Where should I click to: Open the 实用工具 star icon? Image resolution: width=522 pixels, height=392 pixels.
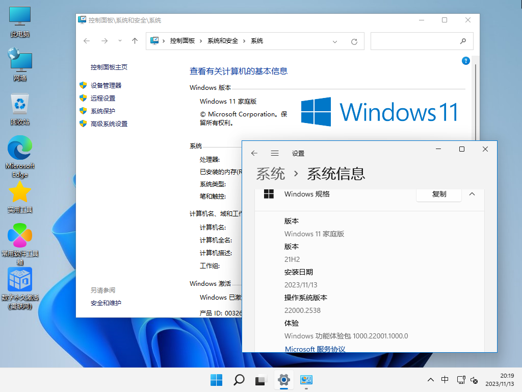tap(20, 197)
